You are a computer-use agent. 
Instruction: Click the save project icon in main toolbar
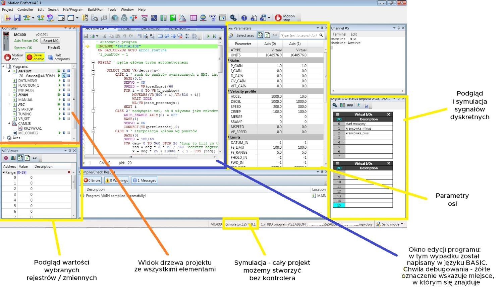coord(17,18)
